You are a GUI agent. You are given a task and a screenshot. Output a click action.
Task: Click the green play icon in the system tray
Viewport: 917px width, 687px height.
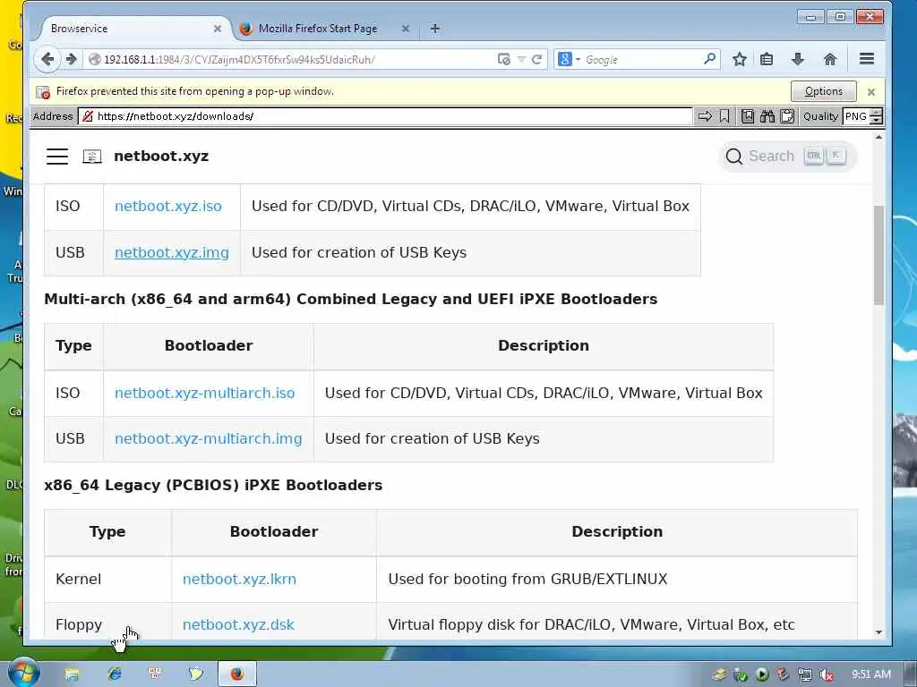(x=762, y=674)
